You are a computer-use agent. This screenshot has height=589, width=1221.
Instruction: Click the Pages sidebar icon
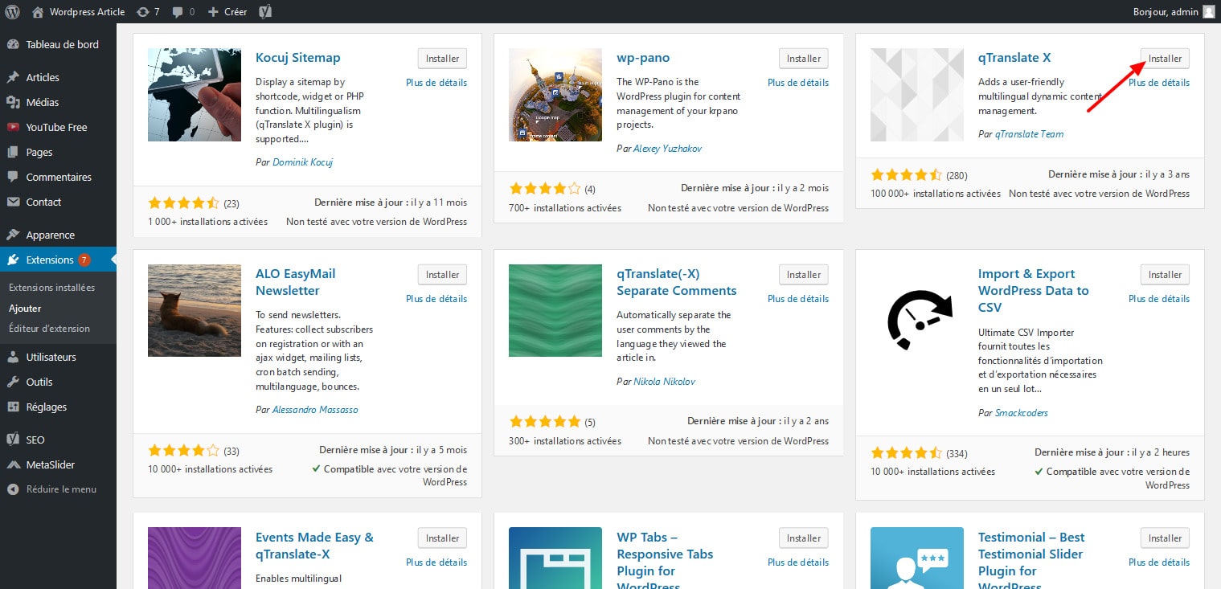click(13, 152)
